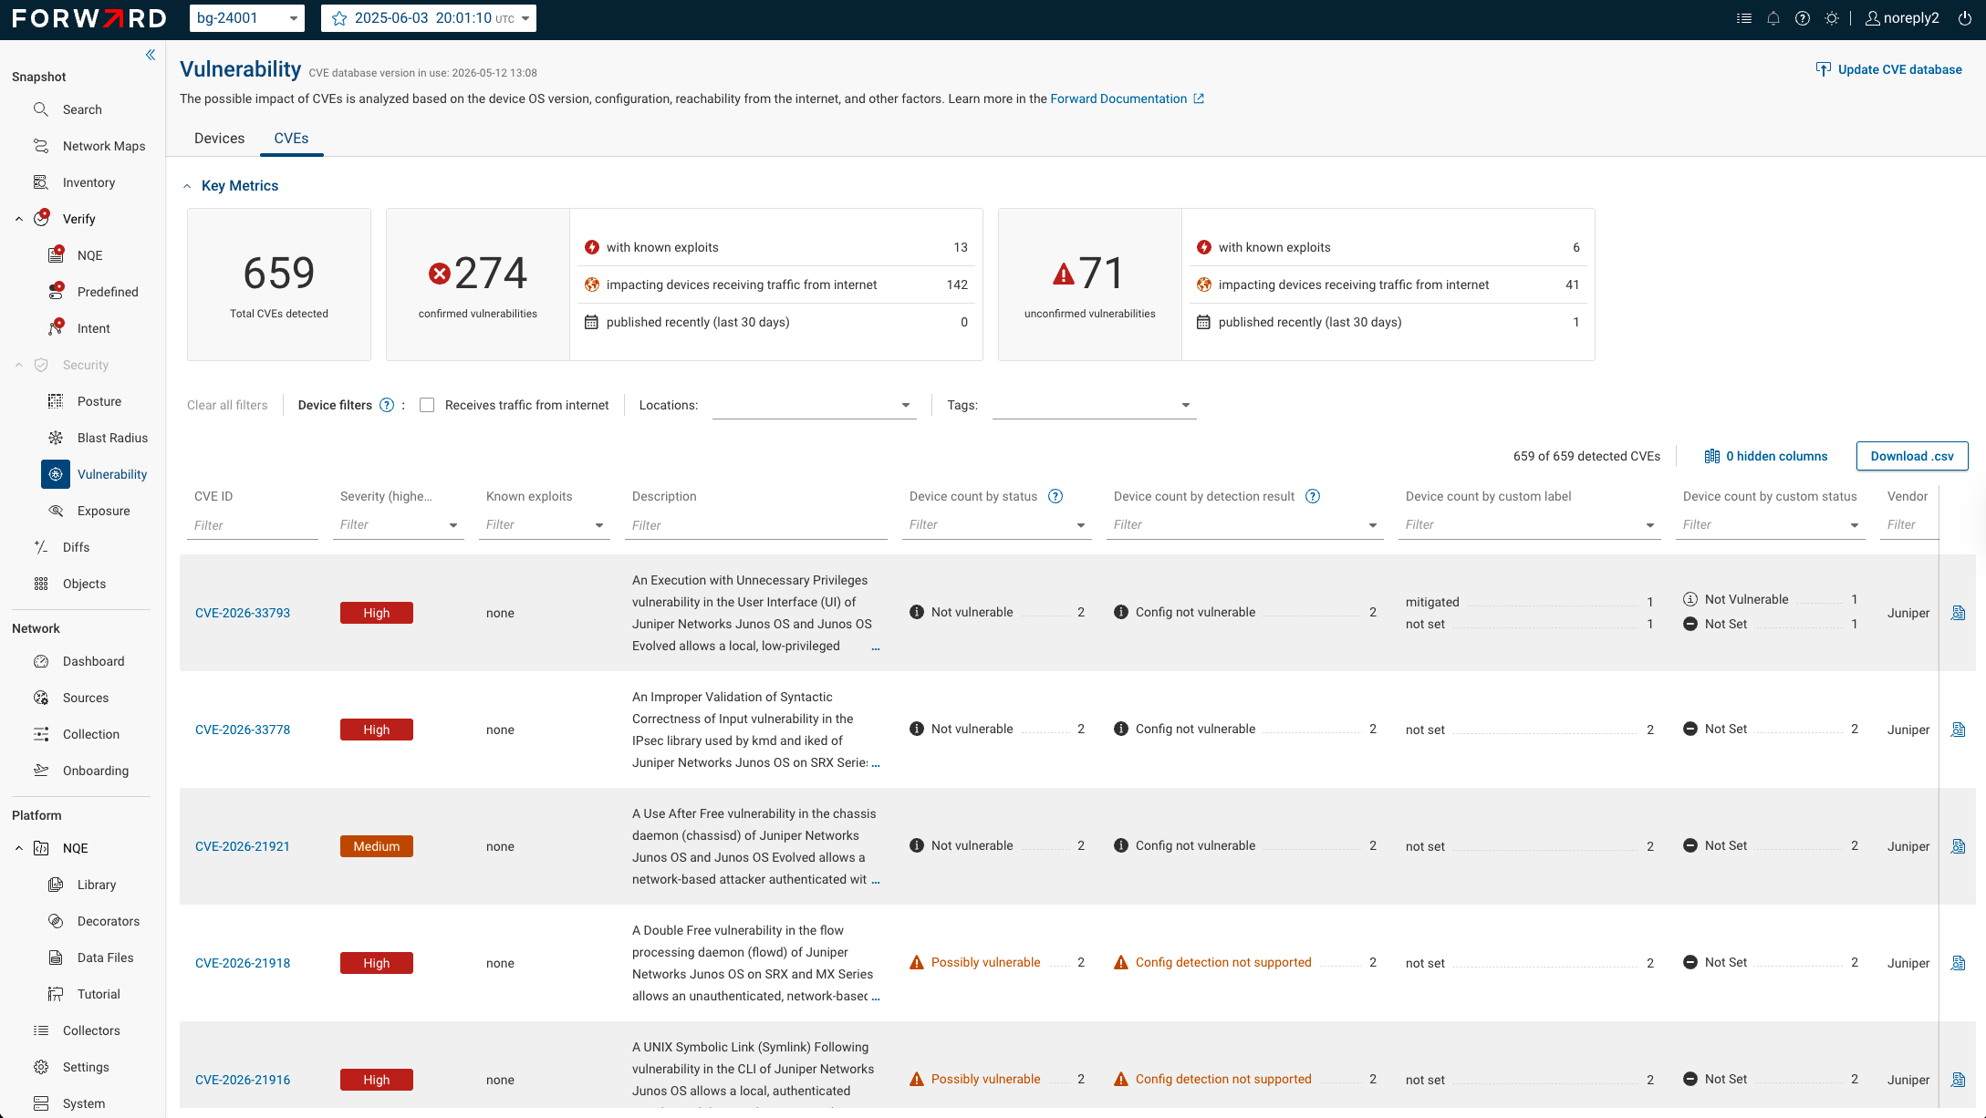Open the Known exploits filter dropdown
The width and height of the screenshot is (1986, 1118).
545,524
